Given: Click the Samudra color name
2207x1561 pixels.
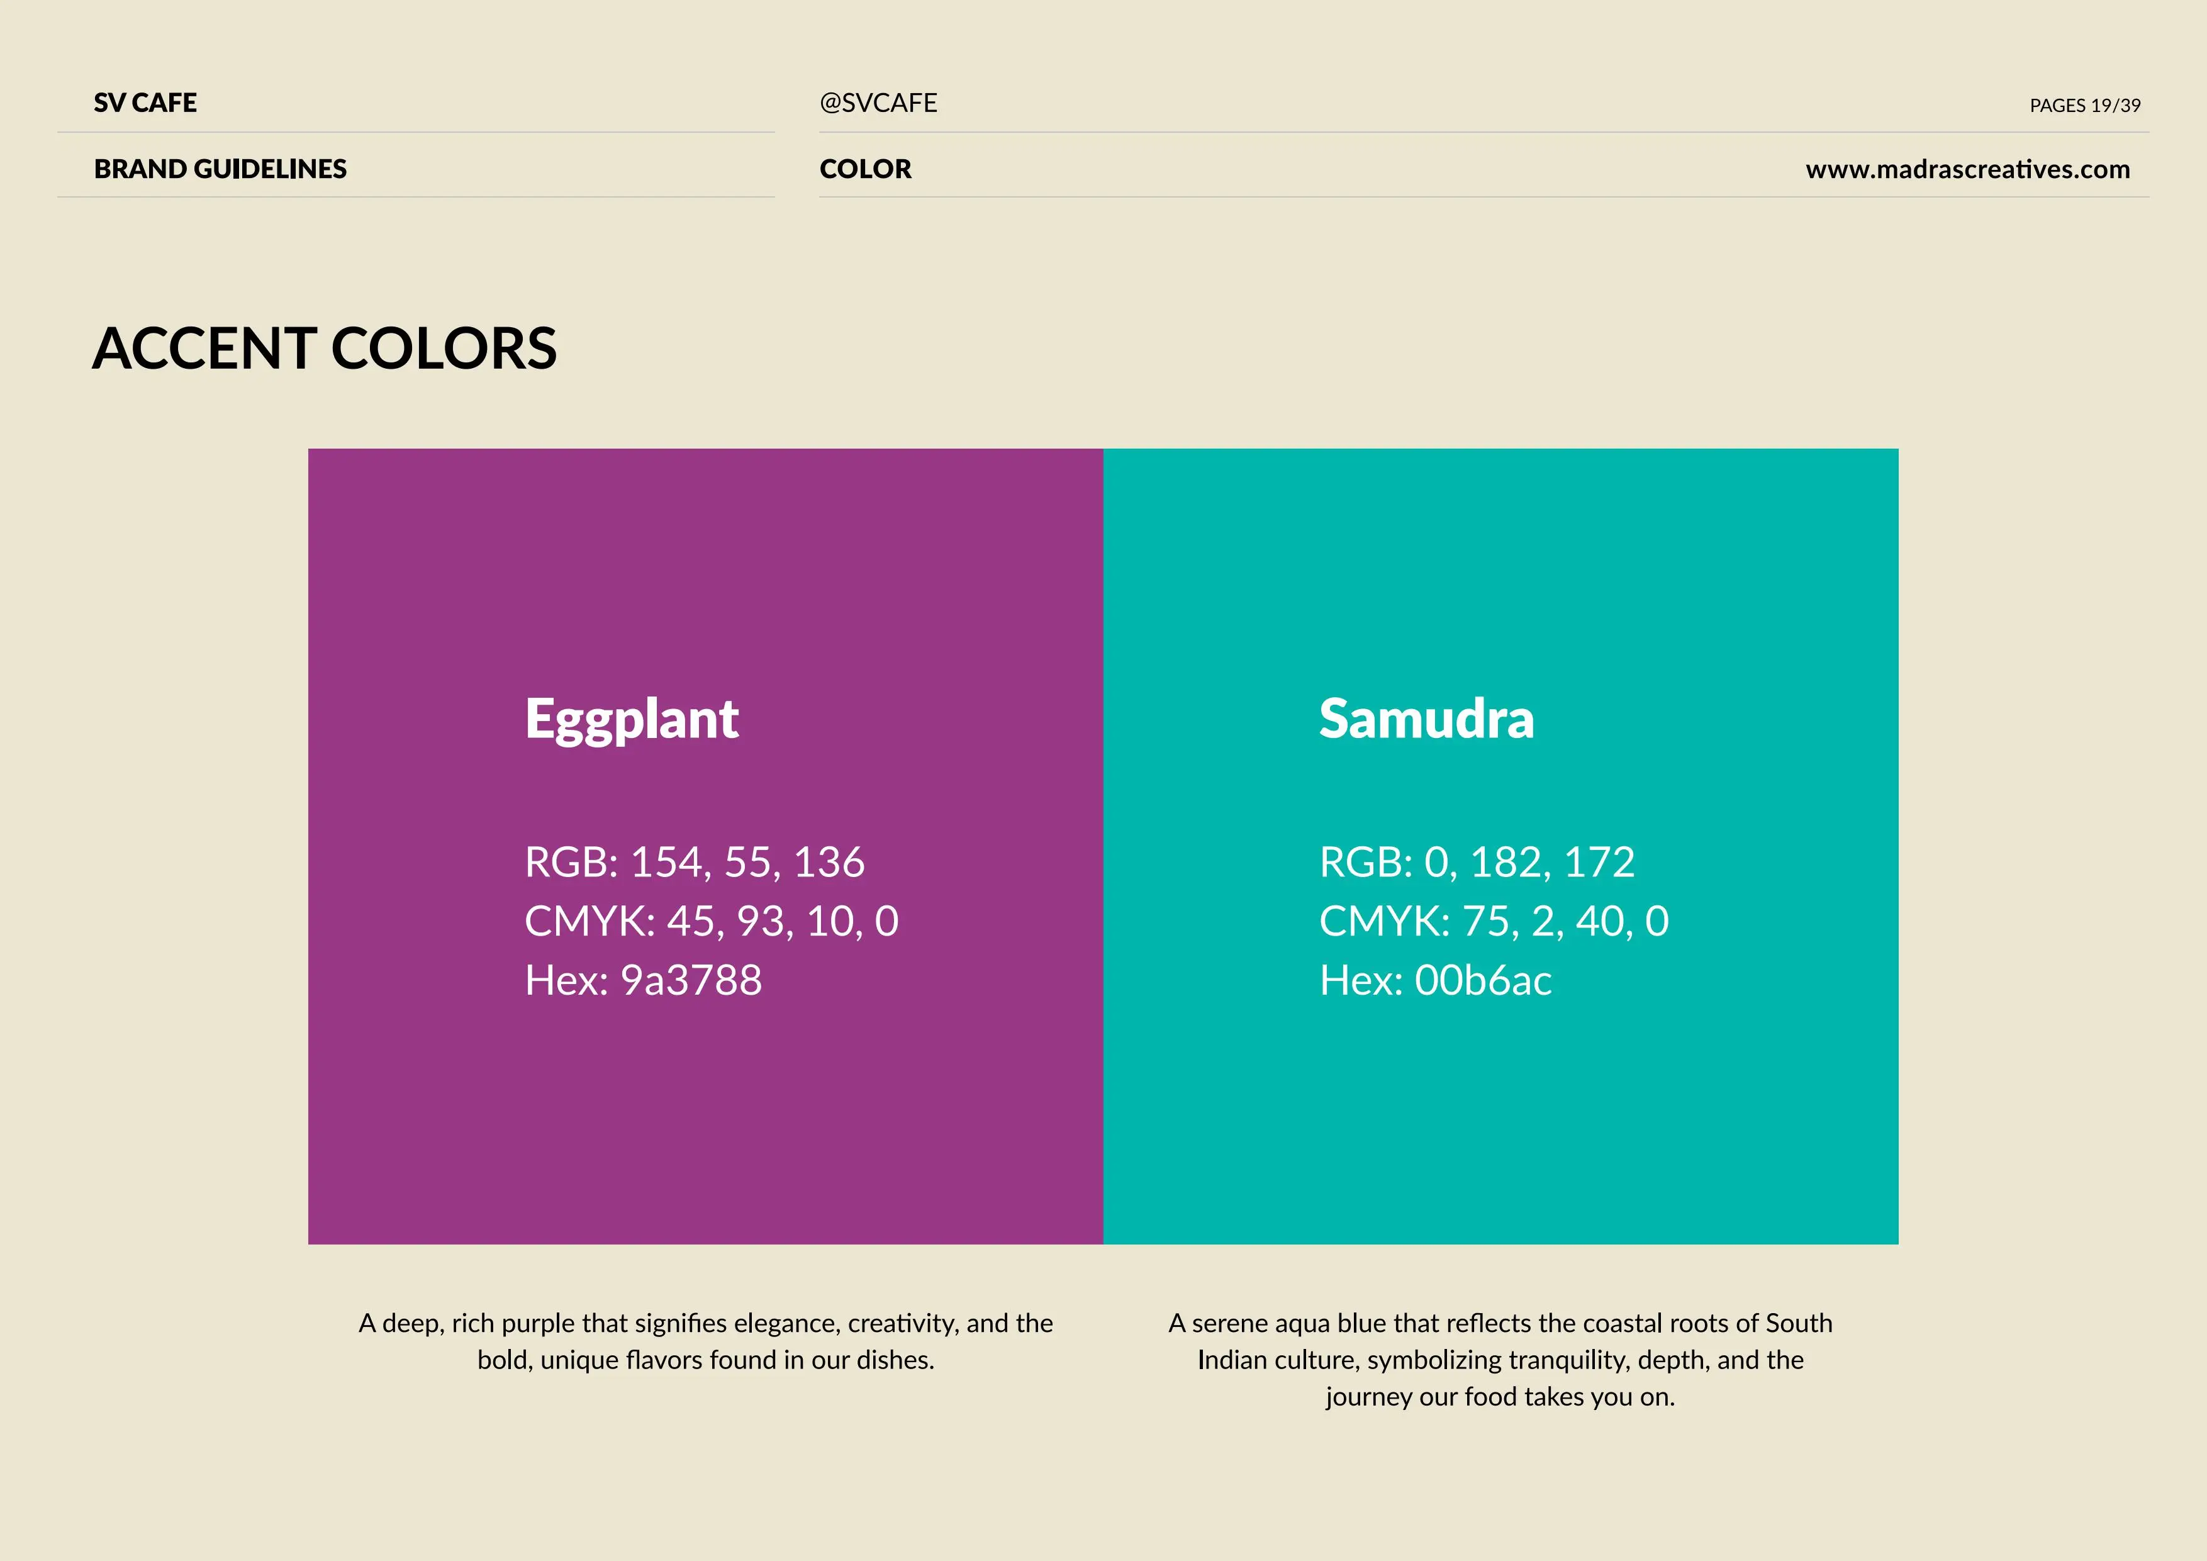Looking at the screenshot, I should point(1426,719).
